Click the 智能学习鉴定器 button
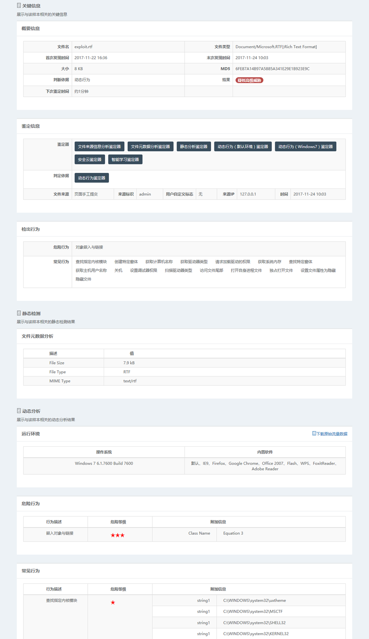Image resolution: width=369 pixels, height=639 pixels. click(x=125, y=159)
